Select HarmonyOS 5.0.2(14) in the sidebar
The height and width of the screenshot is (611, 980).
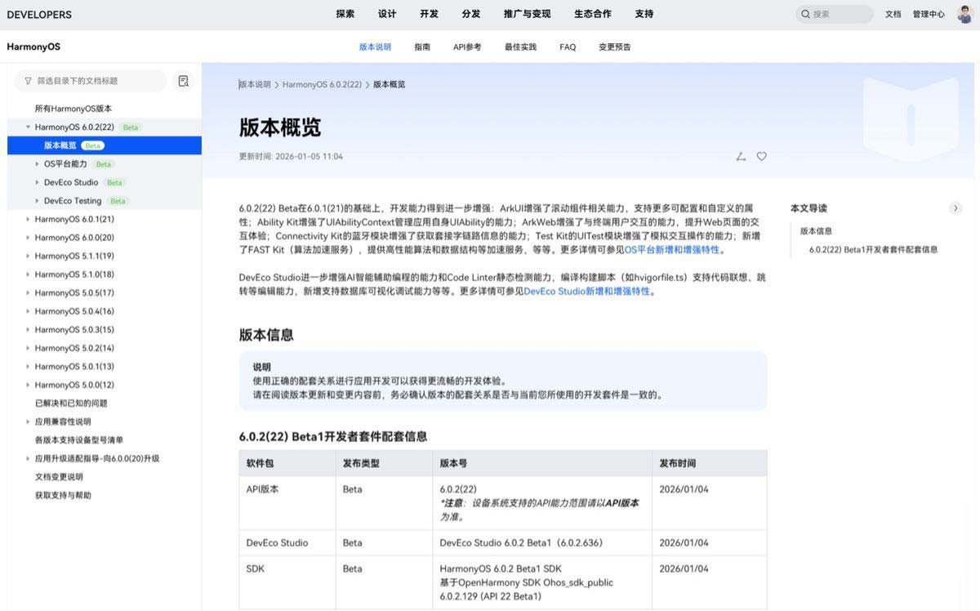[x=74, y=348]
